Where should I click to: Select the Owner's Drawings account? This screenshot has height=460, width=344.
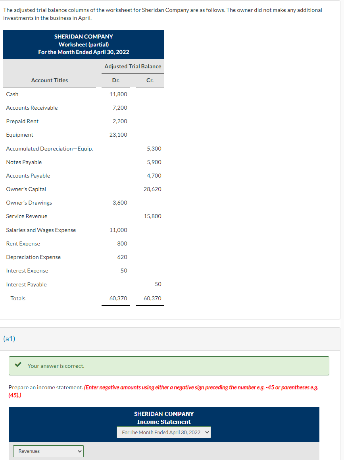point(29,203)
